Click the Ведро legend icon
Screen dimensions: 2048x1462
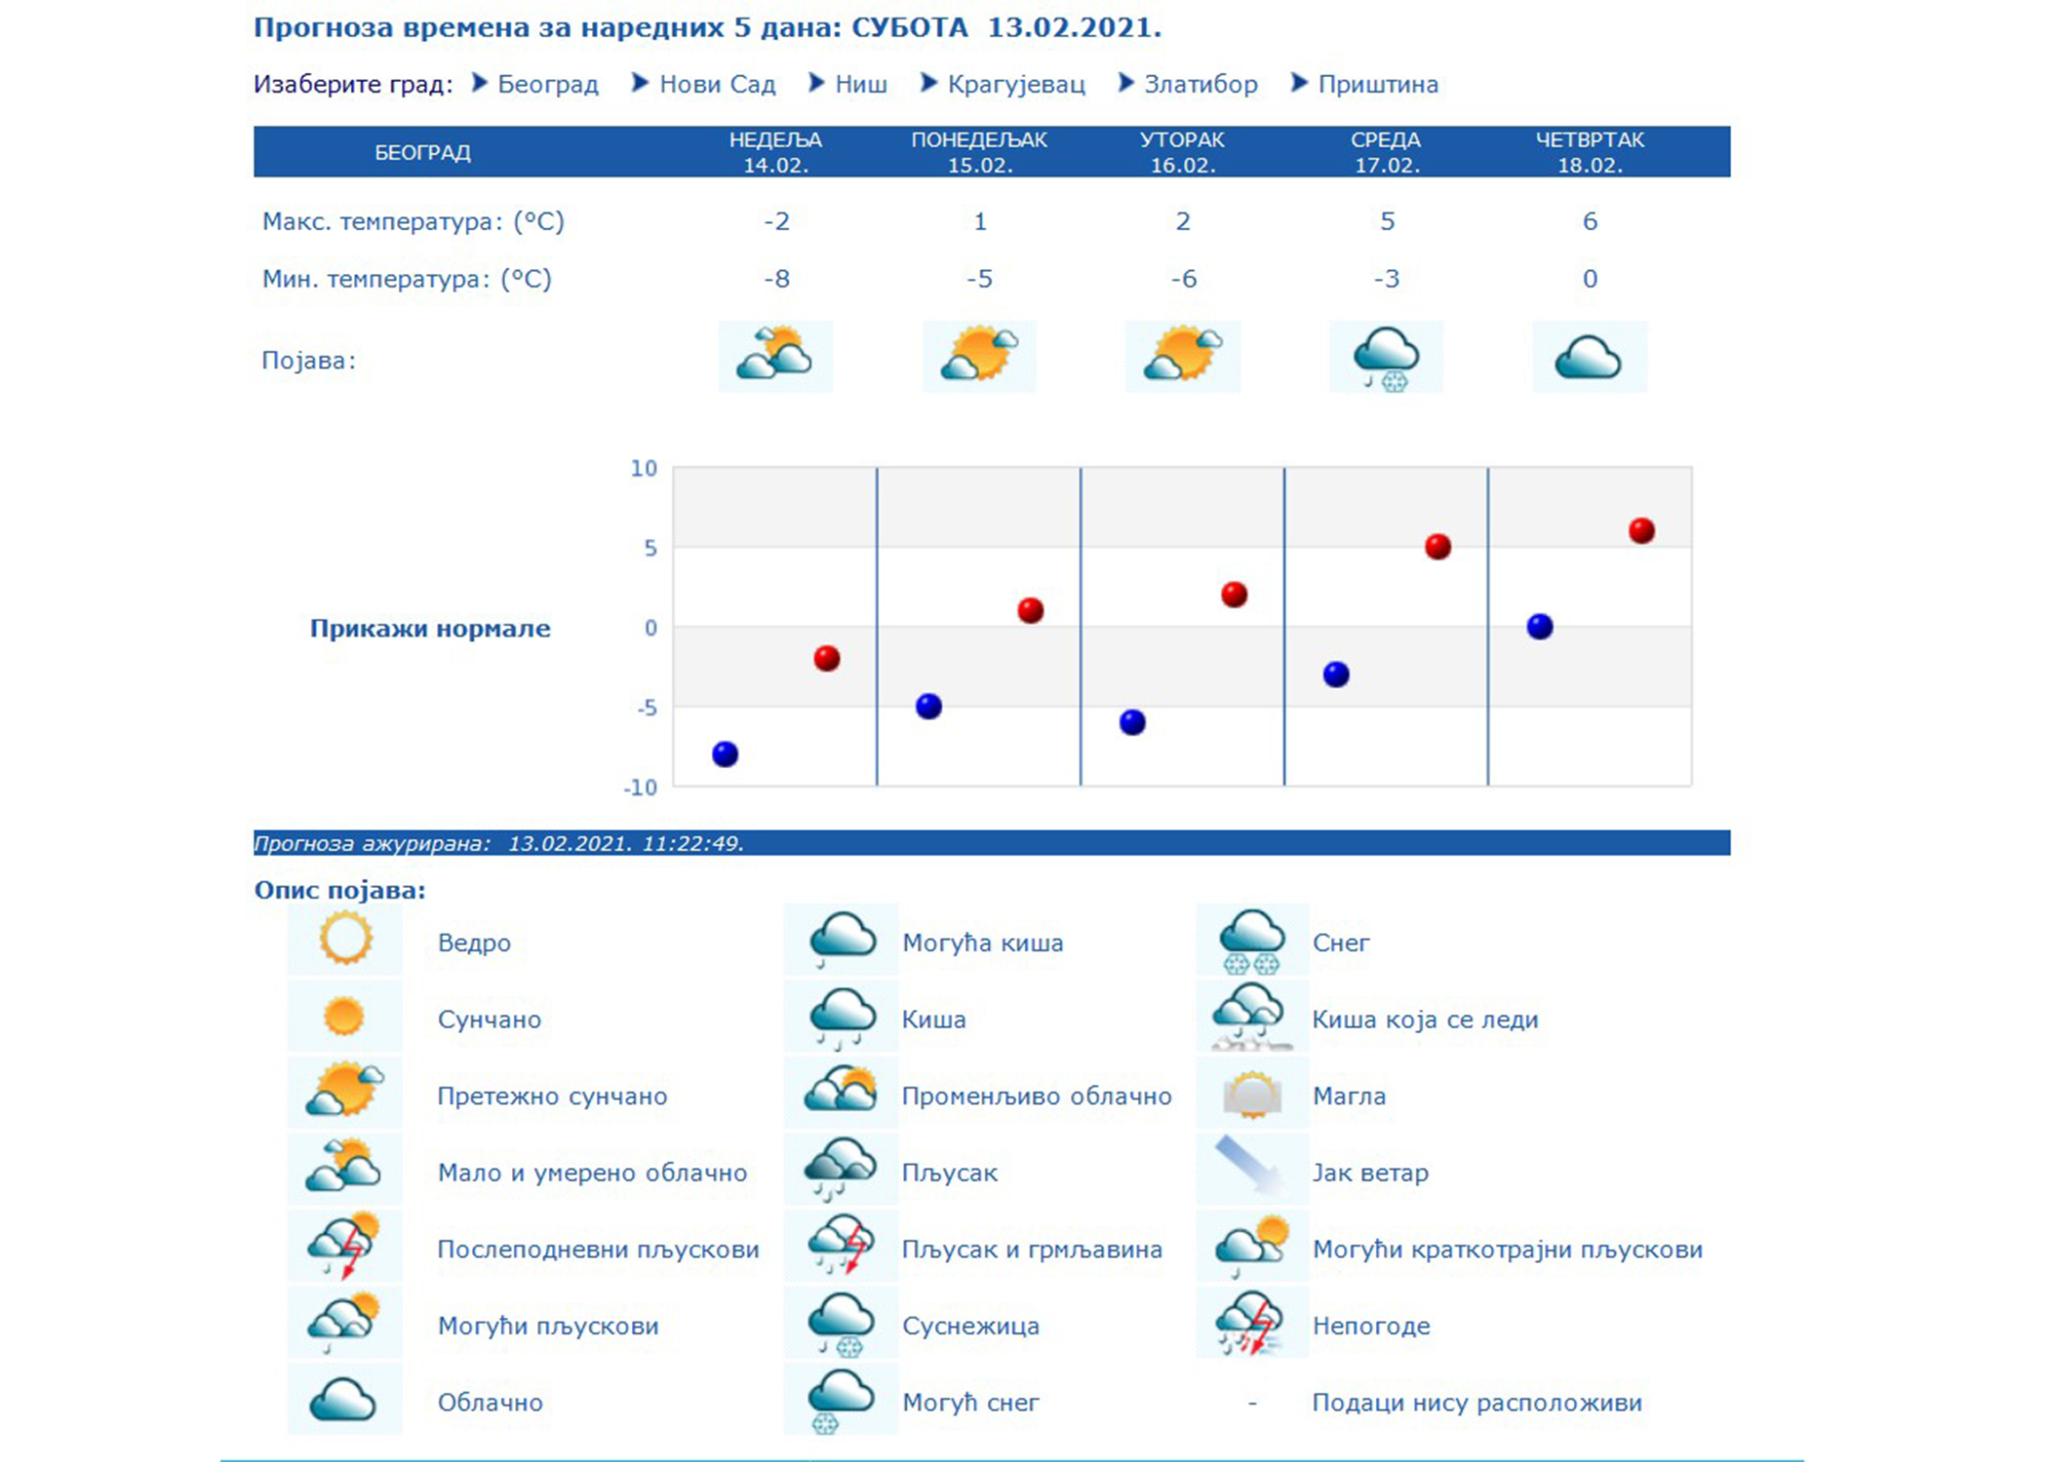click(344, 940)
